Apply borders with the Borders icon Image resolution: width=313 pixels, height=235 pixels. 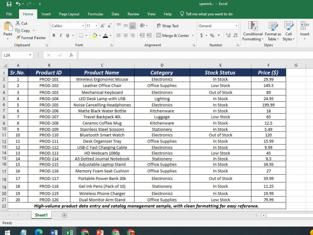[x=81, y=35]
